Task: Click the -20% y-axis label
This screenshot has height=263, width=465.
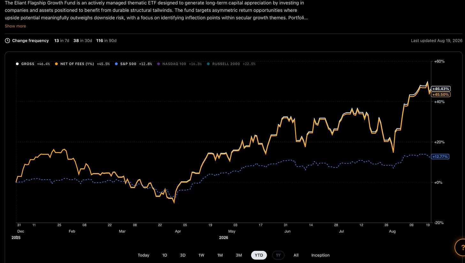Action: pos(439,223)
